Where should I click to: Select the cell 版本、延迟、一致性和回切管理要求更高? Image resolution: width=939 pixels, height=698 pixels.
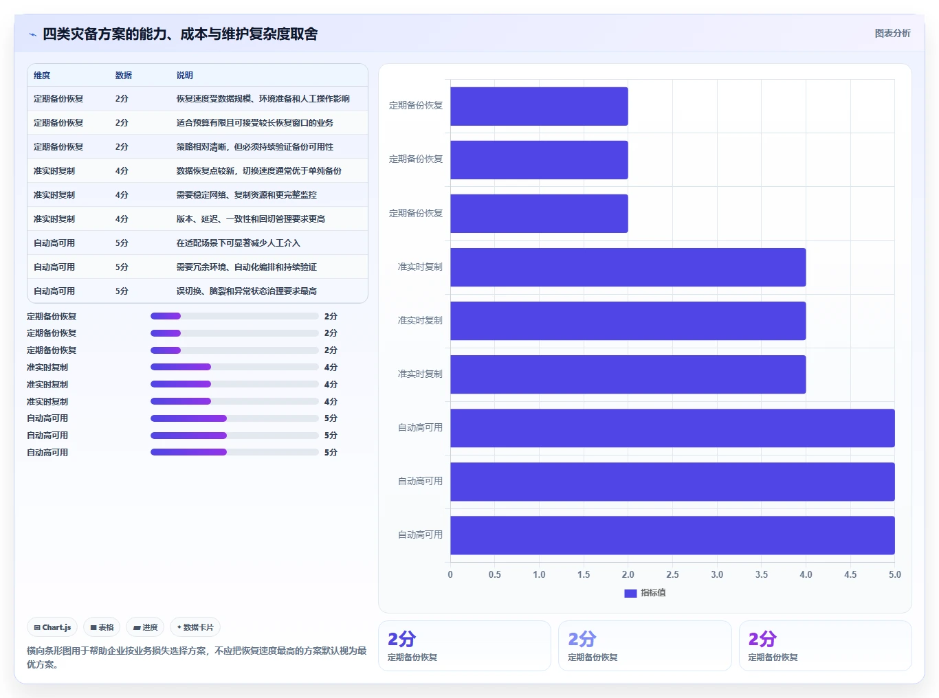[251, 219]
